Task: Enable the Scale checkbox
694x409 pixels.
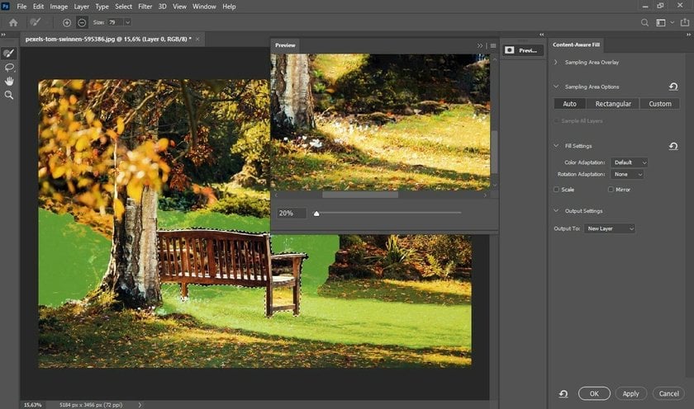Action: (x=556, y=190)
